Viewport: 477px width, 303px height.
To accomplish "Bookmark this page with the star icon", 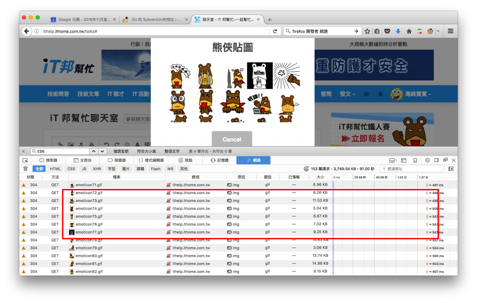I will point(367,31).
